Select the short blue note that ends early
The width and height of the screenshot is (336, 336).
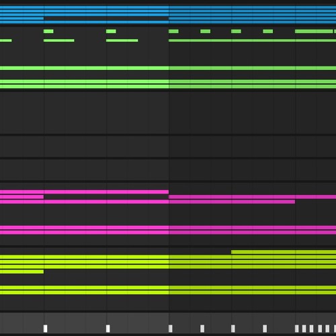pyautogui.click(x=22, y=19)
